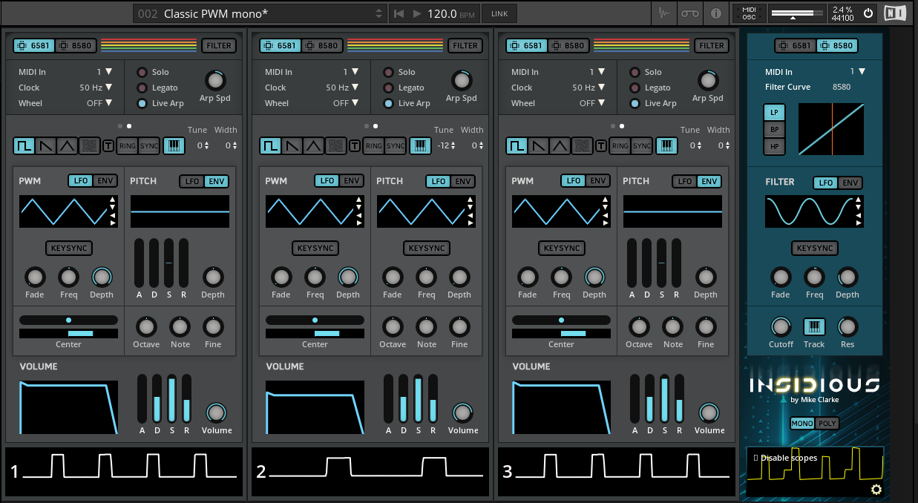The height and width of the screenshot is (503, 918).
Task: Click the MIDI OSC indicator in header
Action: point(749,13)
